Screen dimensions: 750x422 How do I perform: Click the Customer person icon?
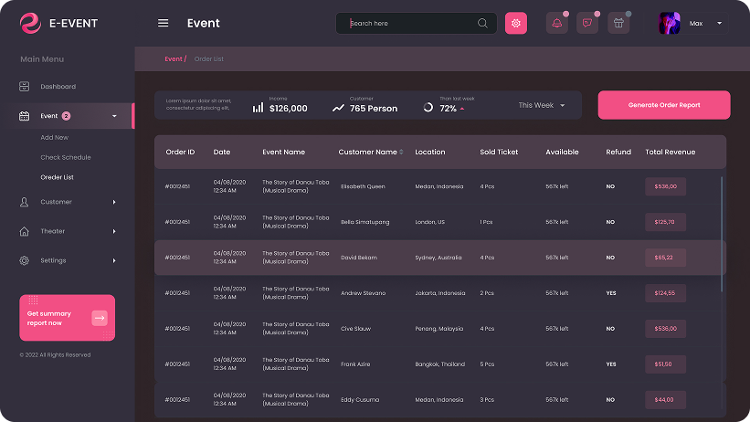(24, 202)
